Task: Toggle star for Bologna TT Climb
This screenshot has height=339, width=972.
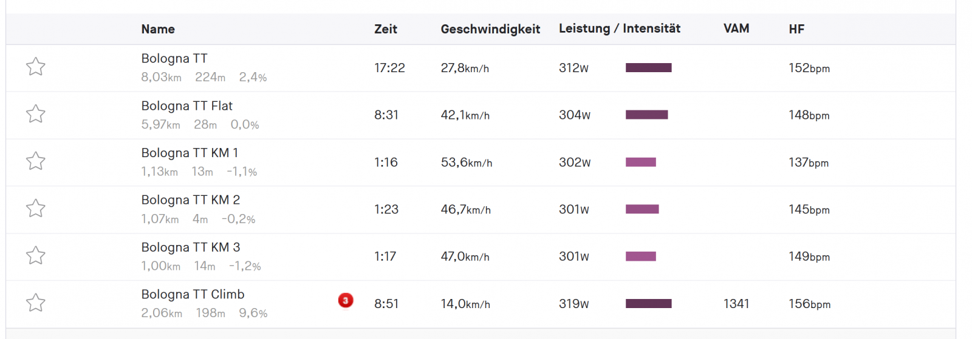Action: 36,302
